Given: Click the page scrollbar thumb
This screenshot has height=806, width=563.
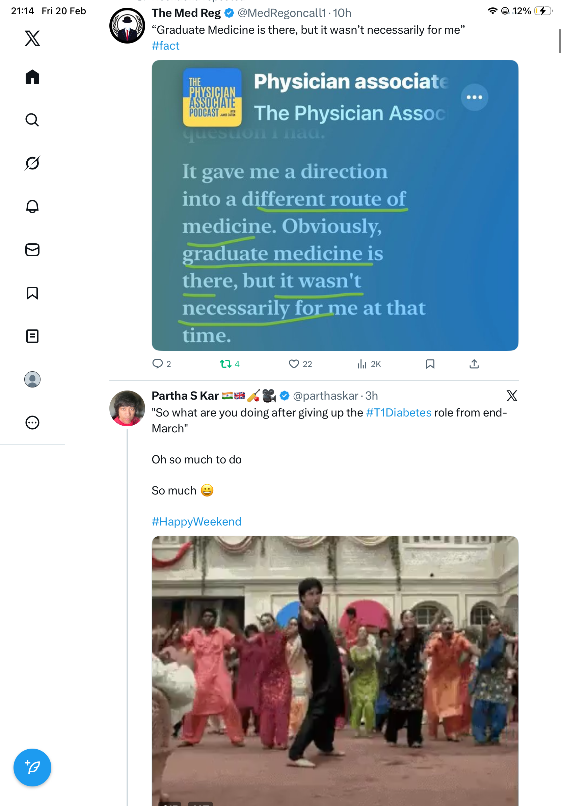Looking at the screenshot, I should [560, 42].
